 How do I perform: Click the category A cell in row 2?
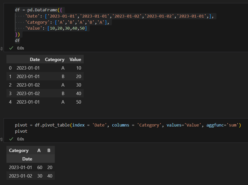63,85
